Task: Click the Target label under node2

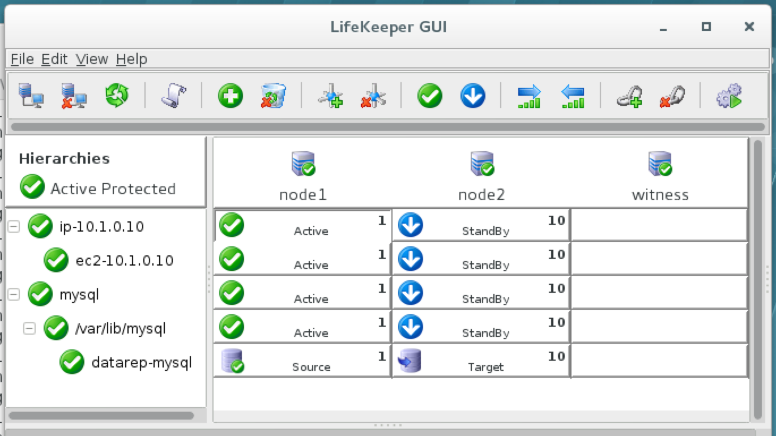Action: pyautogui.click(x=485, y=367)
